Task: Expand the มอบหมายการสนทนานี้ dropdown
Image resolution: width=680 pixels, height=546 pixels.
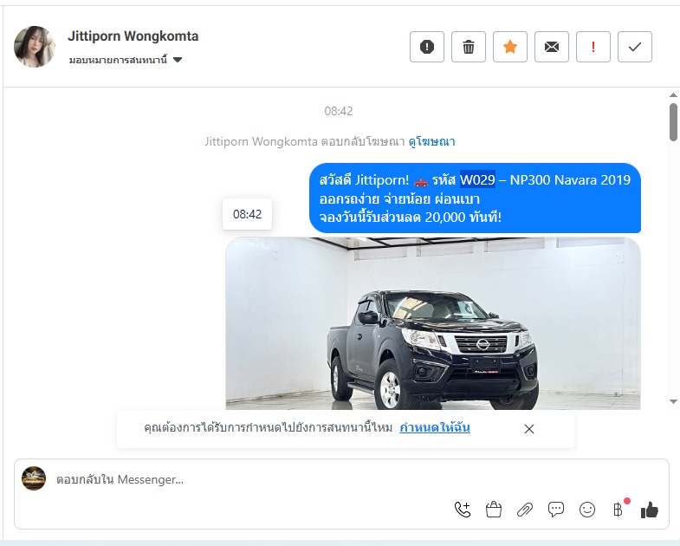Action: tap(126, 60)
